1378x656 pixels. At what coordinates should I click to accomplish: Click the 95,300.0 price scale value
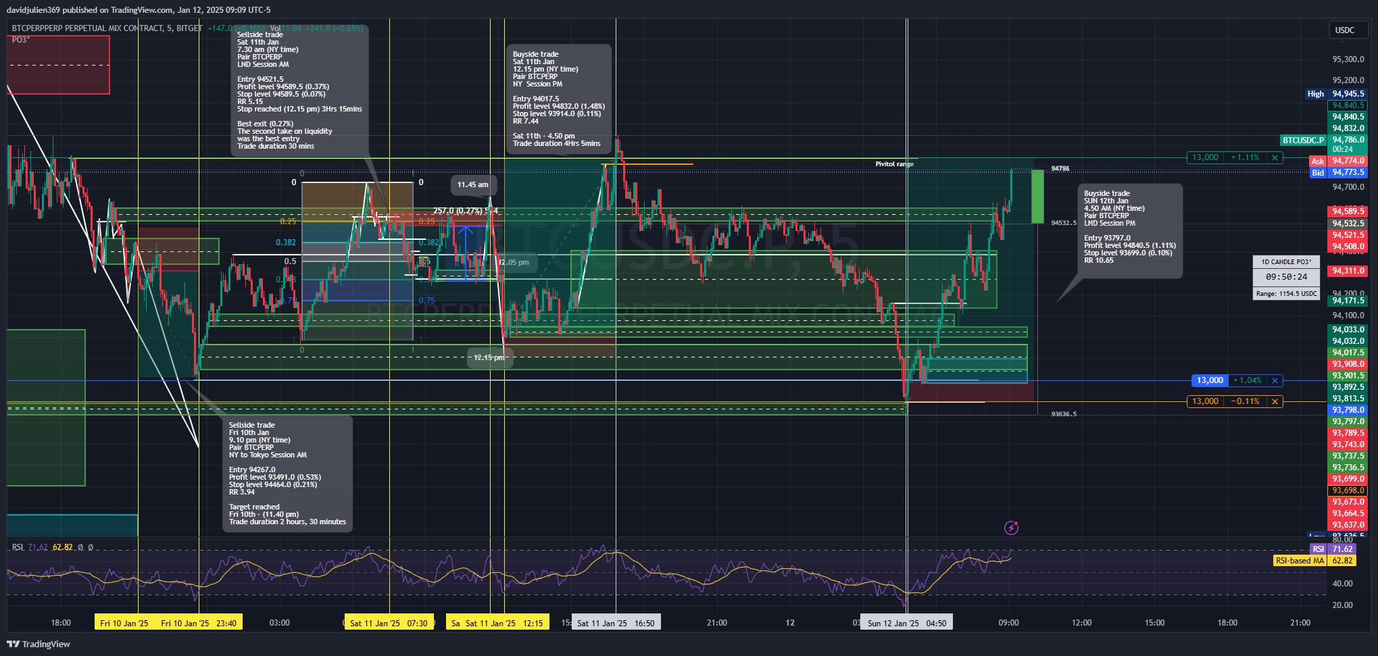[x=1348, y=59]
